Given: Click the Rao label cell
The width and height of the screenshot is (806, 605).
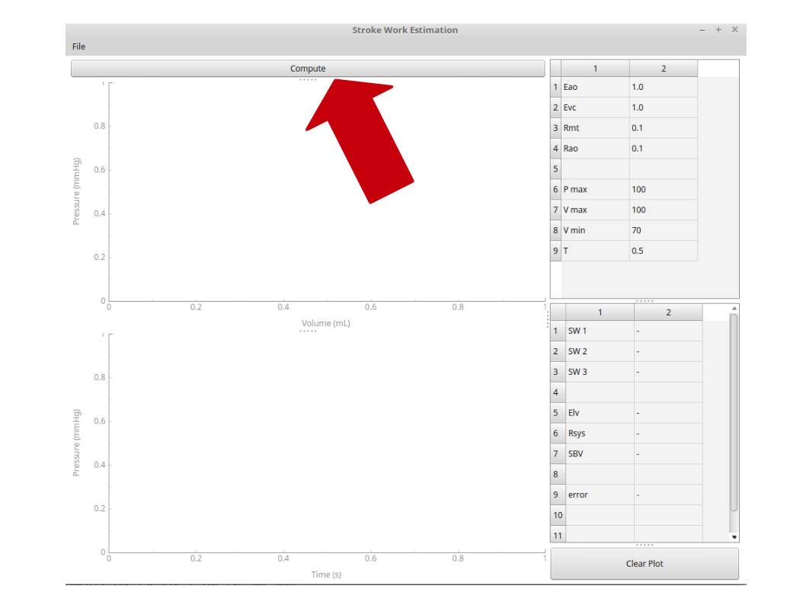Looking at the screenshot, I should pyautogui.click(x=595, y=149).
